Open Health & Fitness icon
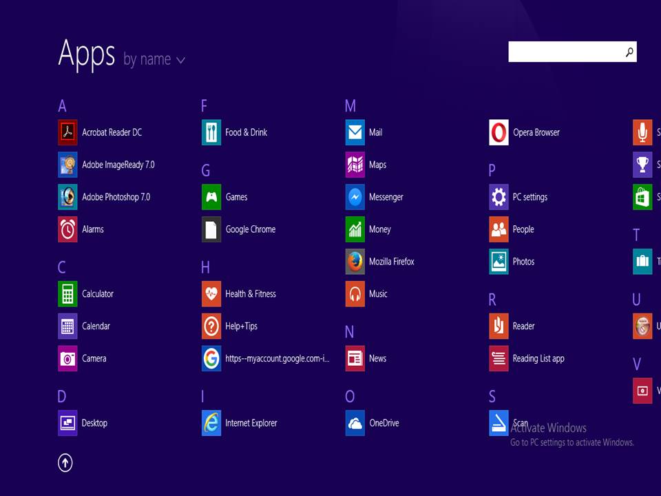 pyautogui.click(x=211, y=294)
